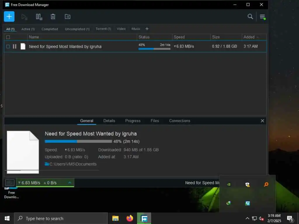Click the NVIDIA tray icon
299x224 pixels.
pos(229,184)
